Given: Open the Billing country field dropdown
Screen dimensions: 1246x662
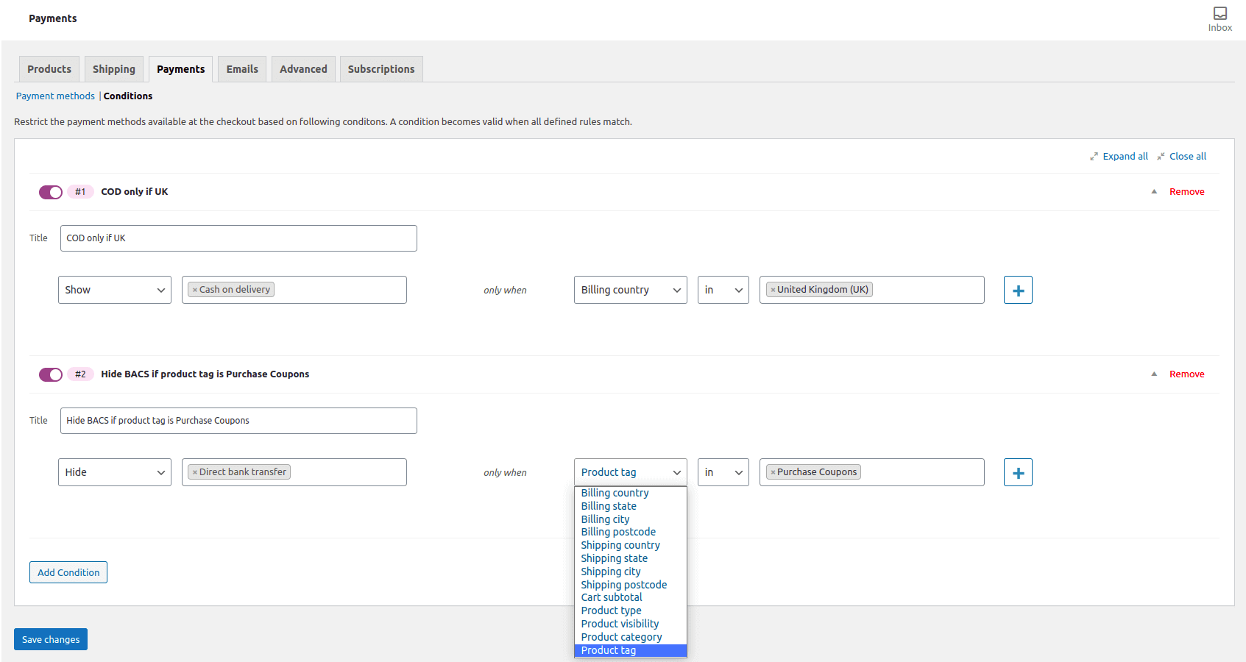Looking at the screenshot, I should tap(630, 289).
